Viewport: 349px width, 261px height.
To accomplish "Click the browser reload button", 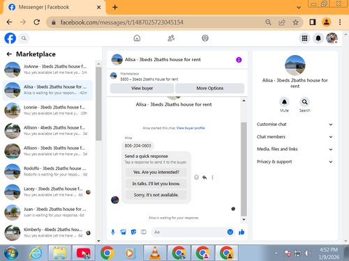I will (36, 22).
